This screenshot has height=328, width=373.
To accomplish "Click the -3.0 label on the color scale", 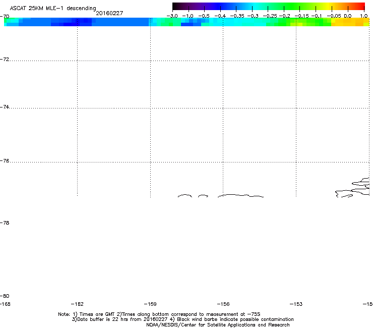I will pos(172,16).
